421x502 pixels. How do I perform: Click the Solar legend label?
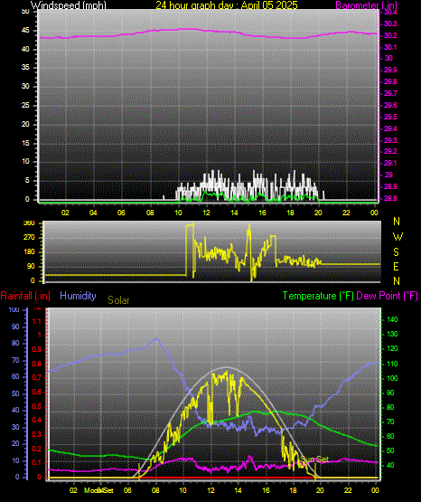[118, 300]
